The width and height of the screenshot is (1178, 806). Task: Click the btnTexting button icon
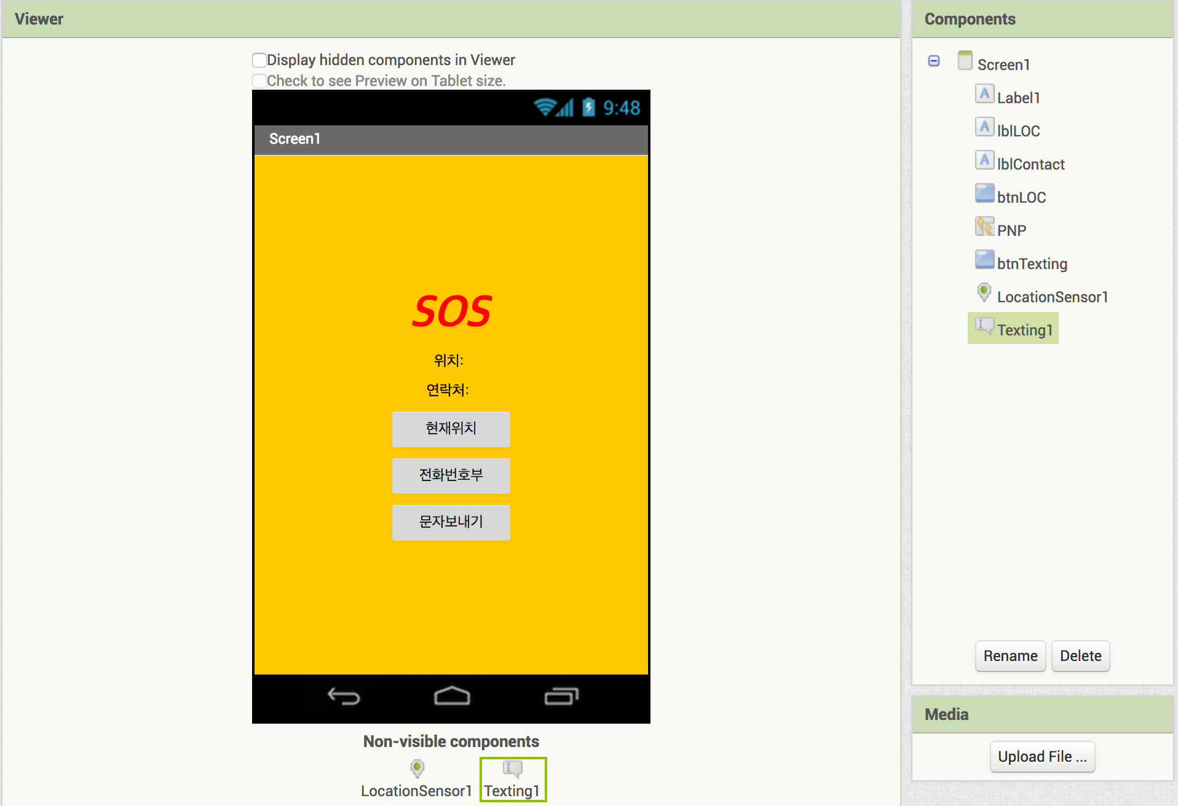(x=984, y=260)
